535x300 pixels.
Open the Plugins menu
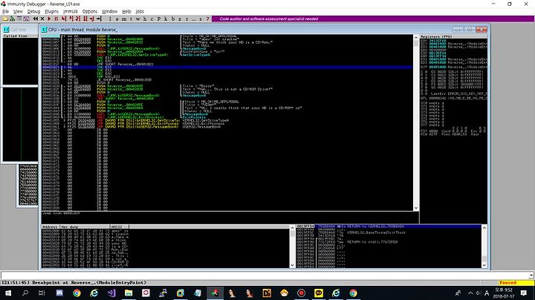pos(51,11)
